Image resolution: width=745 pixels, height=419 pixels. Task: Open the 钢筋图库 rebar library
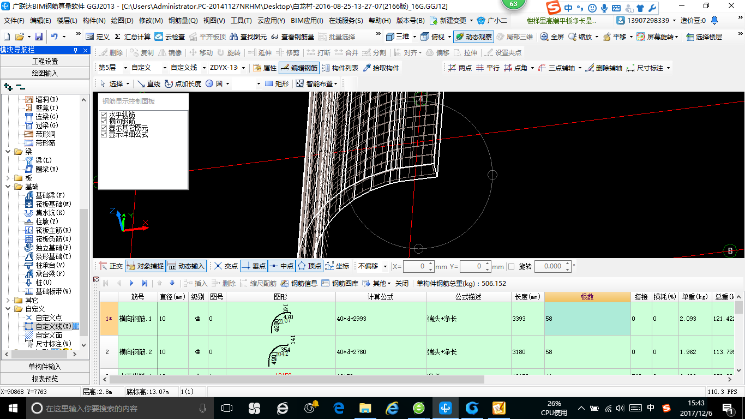340,283
